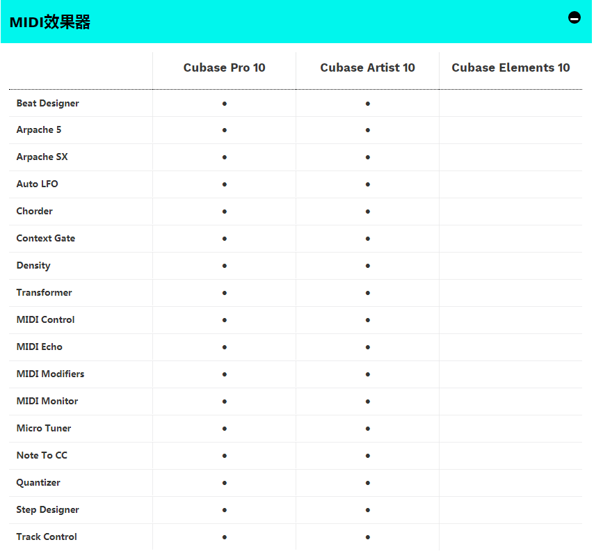Click Track Control dot under Cubase Artist 10

[x=368, y=537]
